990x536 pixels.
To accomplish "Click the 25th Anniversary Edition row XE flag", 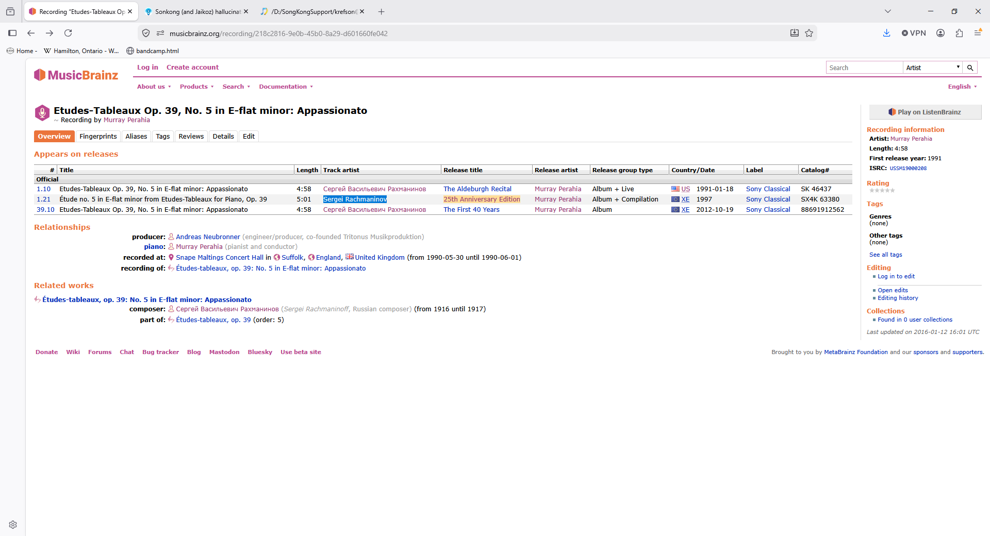I will click(x=675, y=199).
